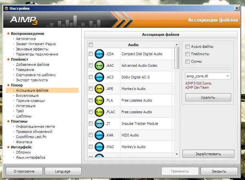Check the .APE file association box
Viewport: 245px width, 180px height.
(x=91, y=89)
